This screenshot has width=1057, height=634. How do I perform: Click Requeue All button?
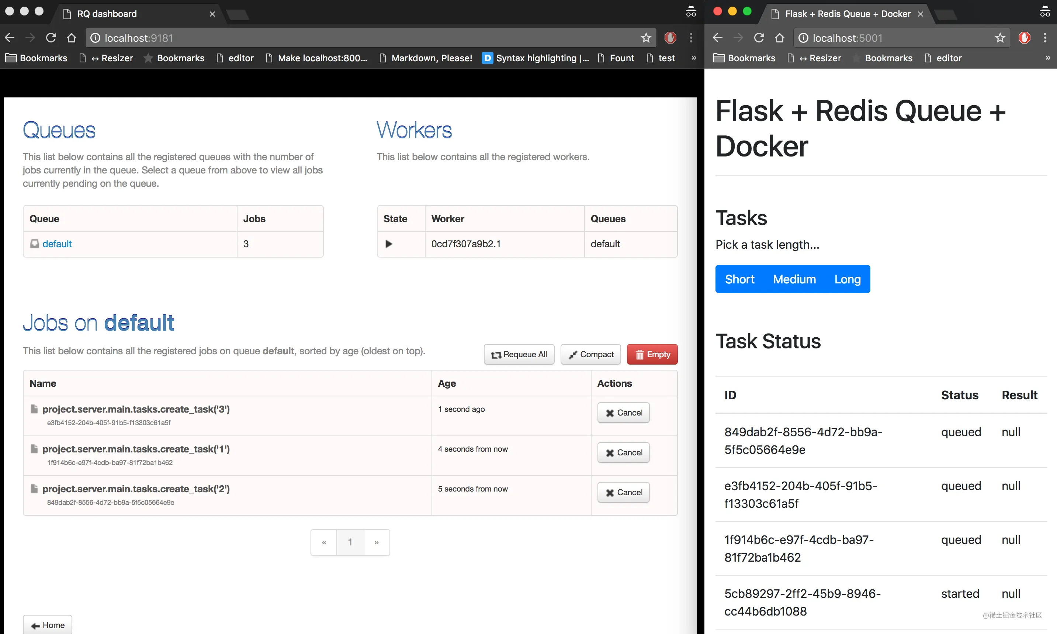tap(519, 354)
